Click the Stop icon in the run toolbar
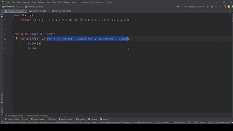Viewport: 233px width, 131px height. pos(220,7)
